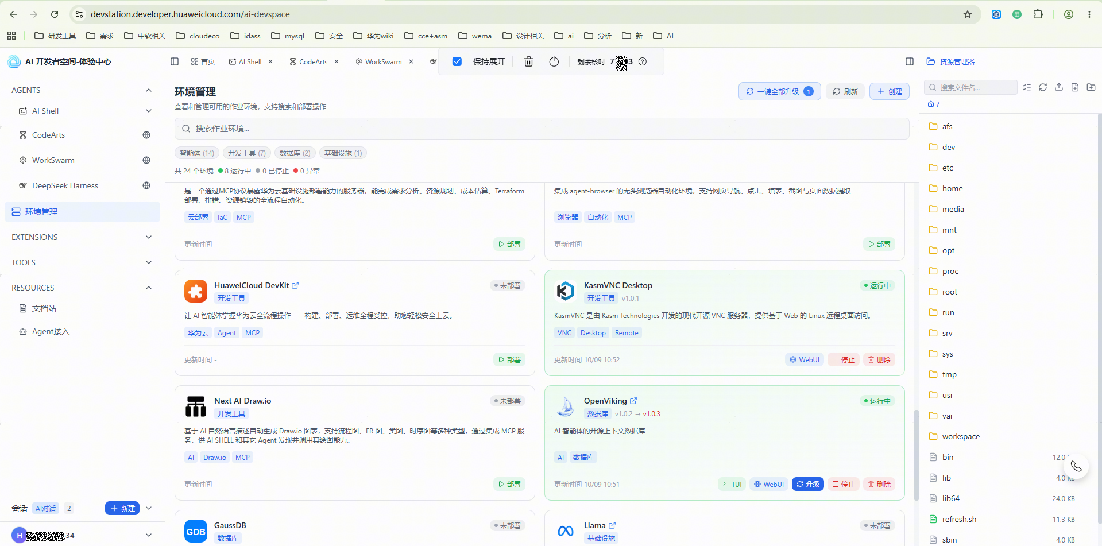Click the trash delete icon in toolbar
This screenshot has width=1102, height=546.
click(528, 61)
